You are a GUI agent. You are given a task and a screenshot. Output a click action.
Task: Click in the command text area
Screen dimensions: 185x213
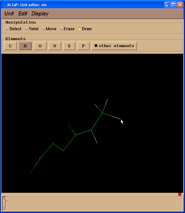tap(94, 203)
